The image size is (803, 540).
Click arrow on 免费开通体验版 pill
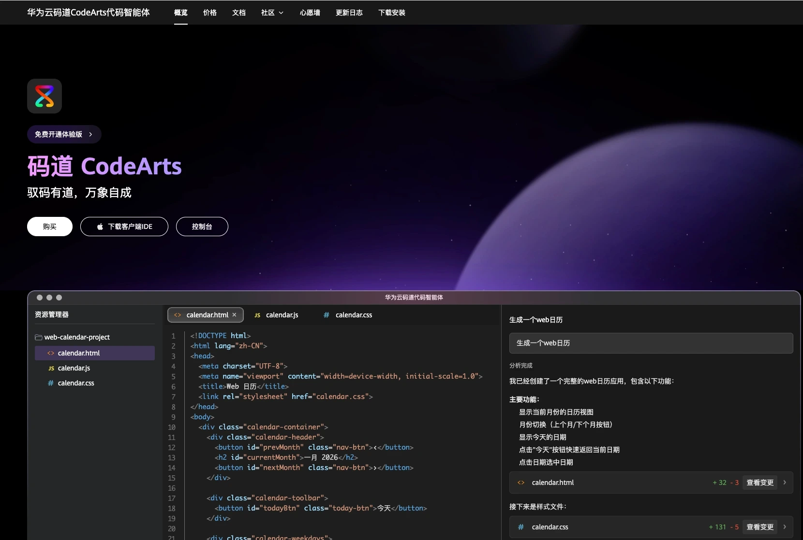pos(90,134)
